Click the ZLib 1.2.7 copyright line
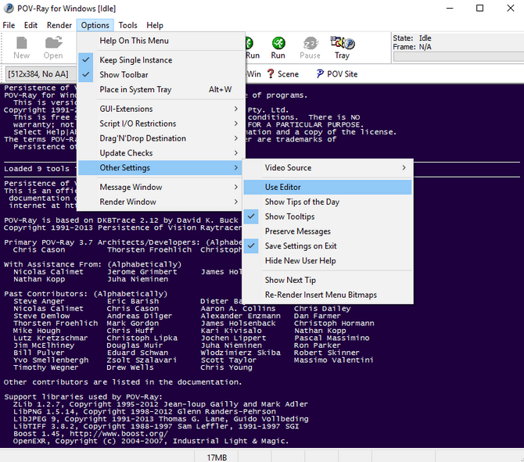524x462 pixels. (x=160, y=404)
